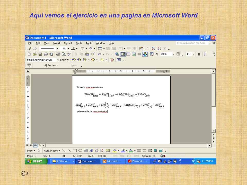This screenshot has height=185, width=247.
Task: Open Print Preview
Action: point(64,54)
